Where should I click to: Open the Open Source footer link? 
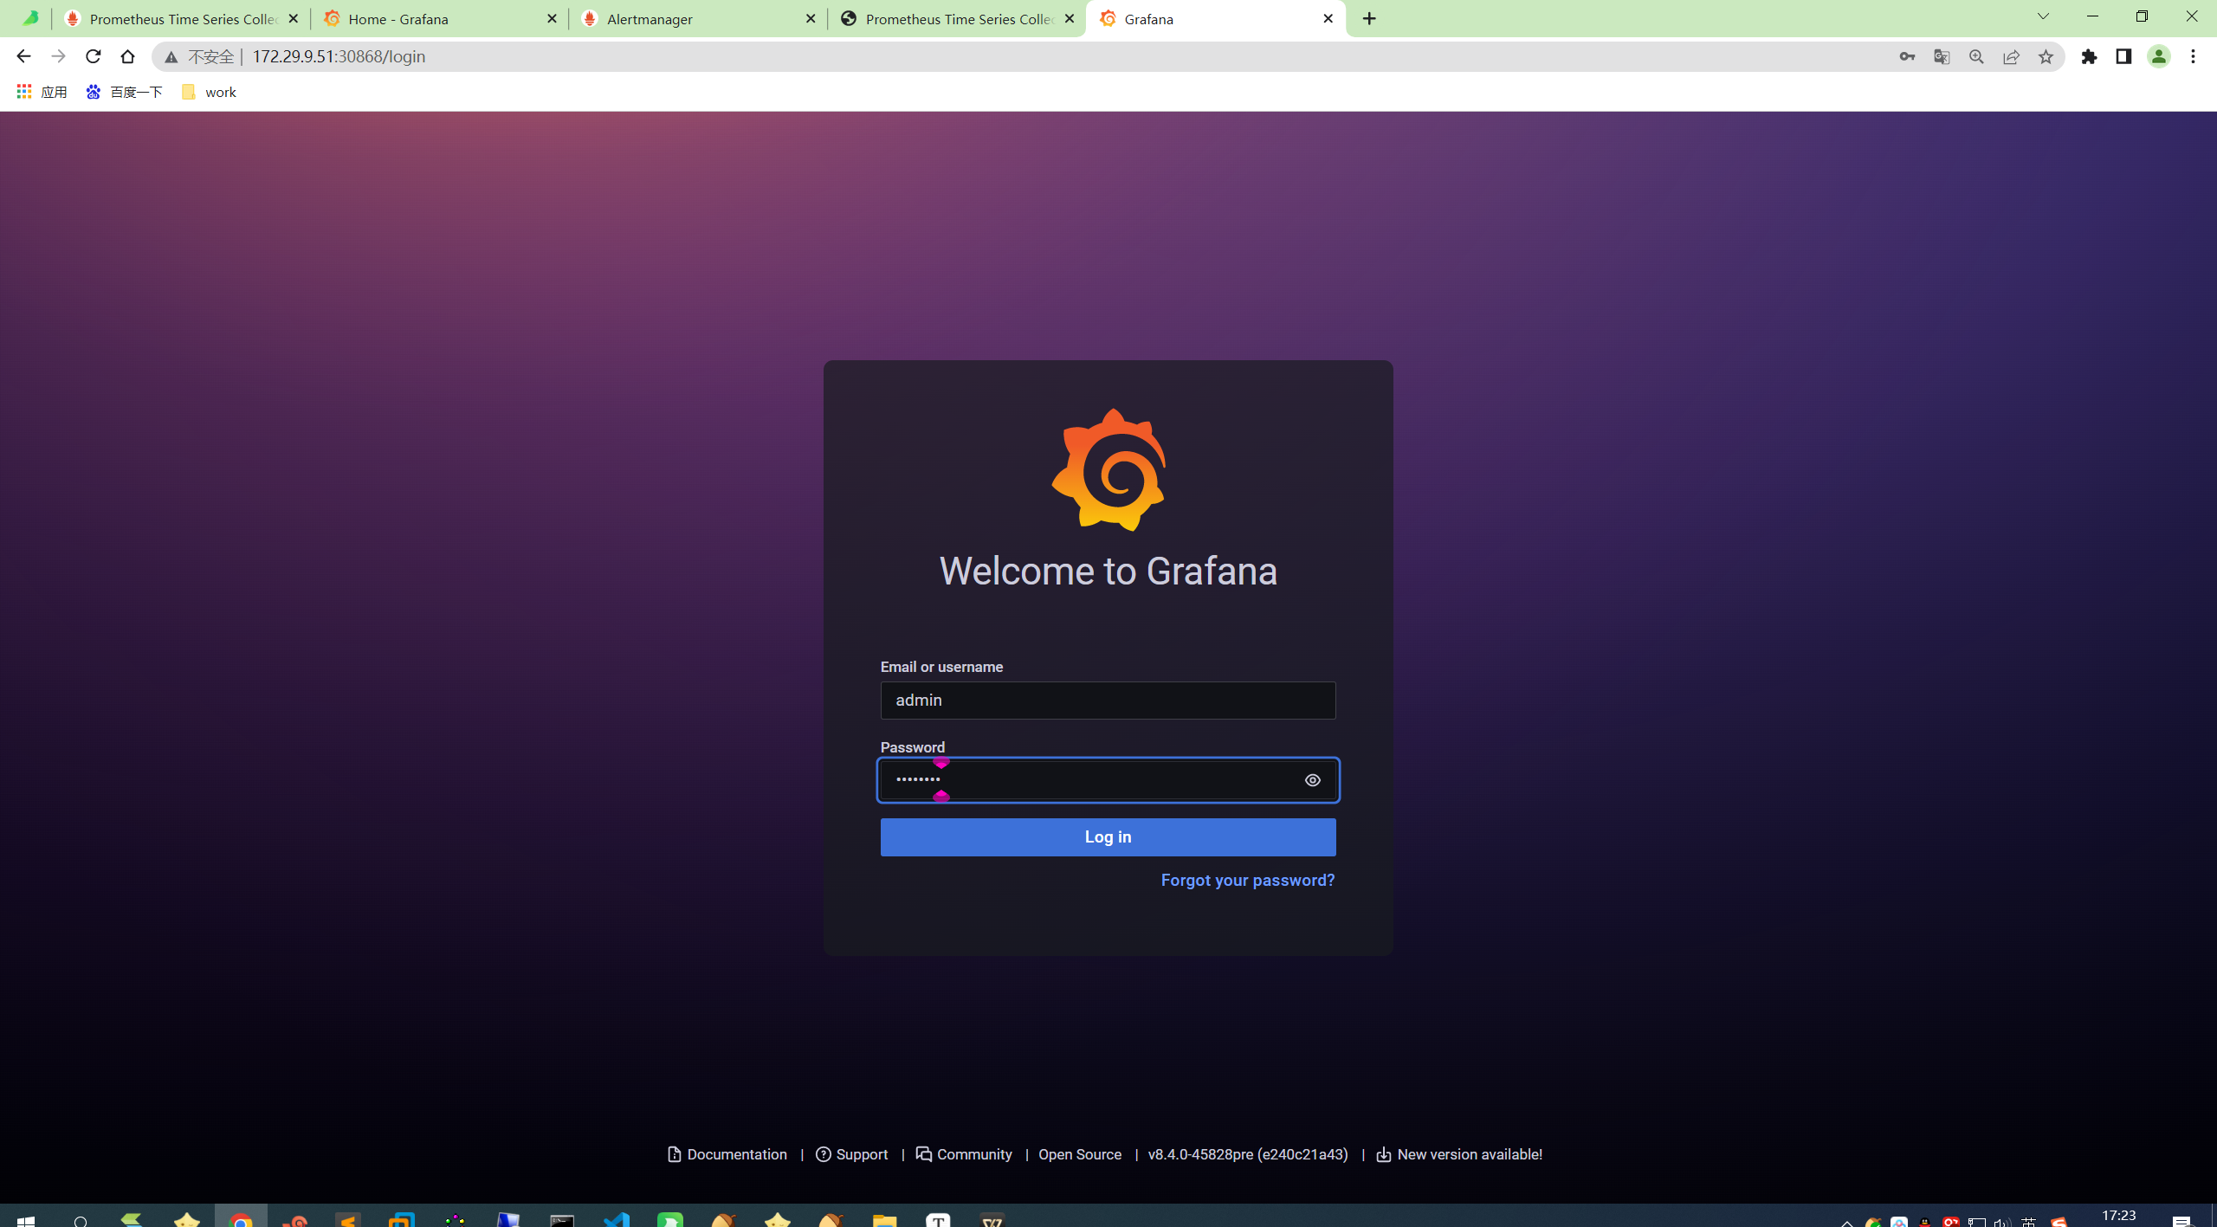(1079, 1154)
